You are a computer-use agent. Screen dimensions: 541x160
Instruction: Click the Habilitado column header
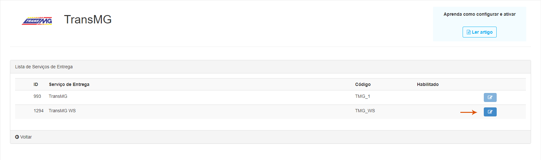click(428, 84)
